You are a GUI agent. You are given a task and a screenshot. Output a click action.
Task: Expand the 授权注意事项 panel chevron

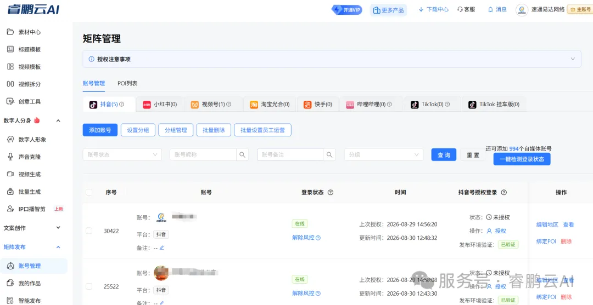point(573,59)
